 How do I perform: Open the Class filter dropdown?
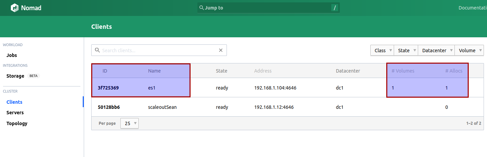(382, 50)
